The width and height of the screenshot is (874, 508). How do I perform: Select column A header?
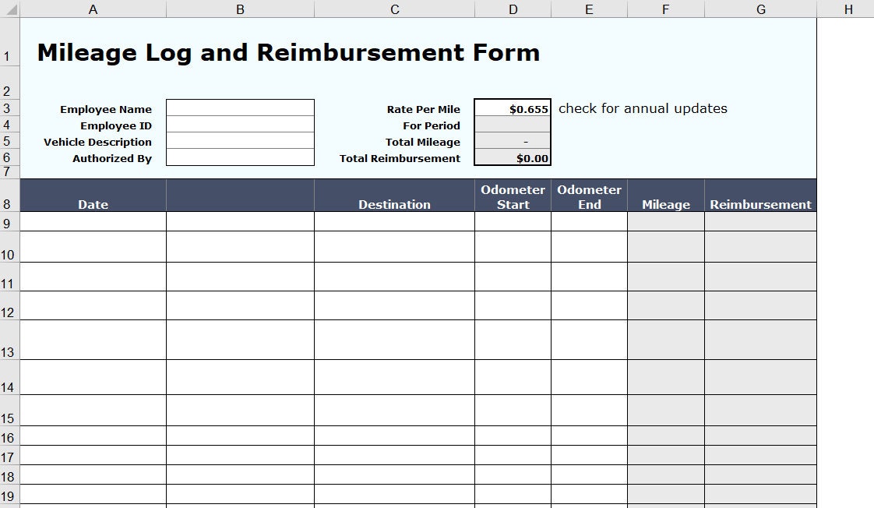[93, 9]
